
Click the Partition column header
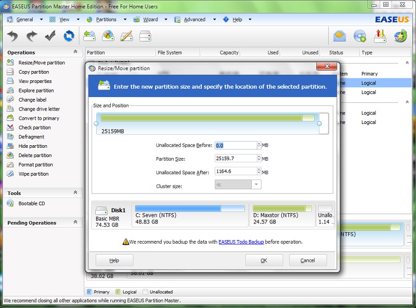pos(120,52)
